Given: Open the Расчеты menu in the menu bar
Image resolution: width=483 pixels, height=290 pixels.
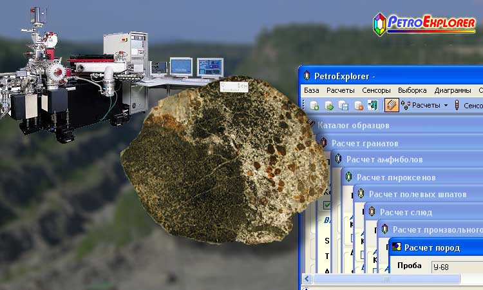Looking at the screenshot, I should (341, 90).
